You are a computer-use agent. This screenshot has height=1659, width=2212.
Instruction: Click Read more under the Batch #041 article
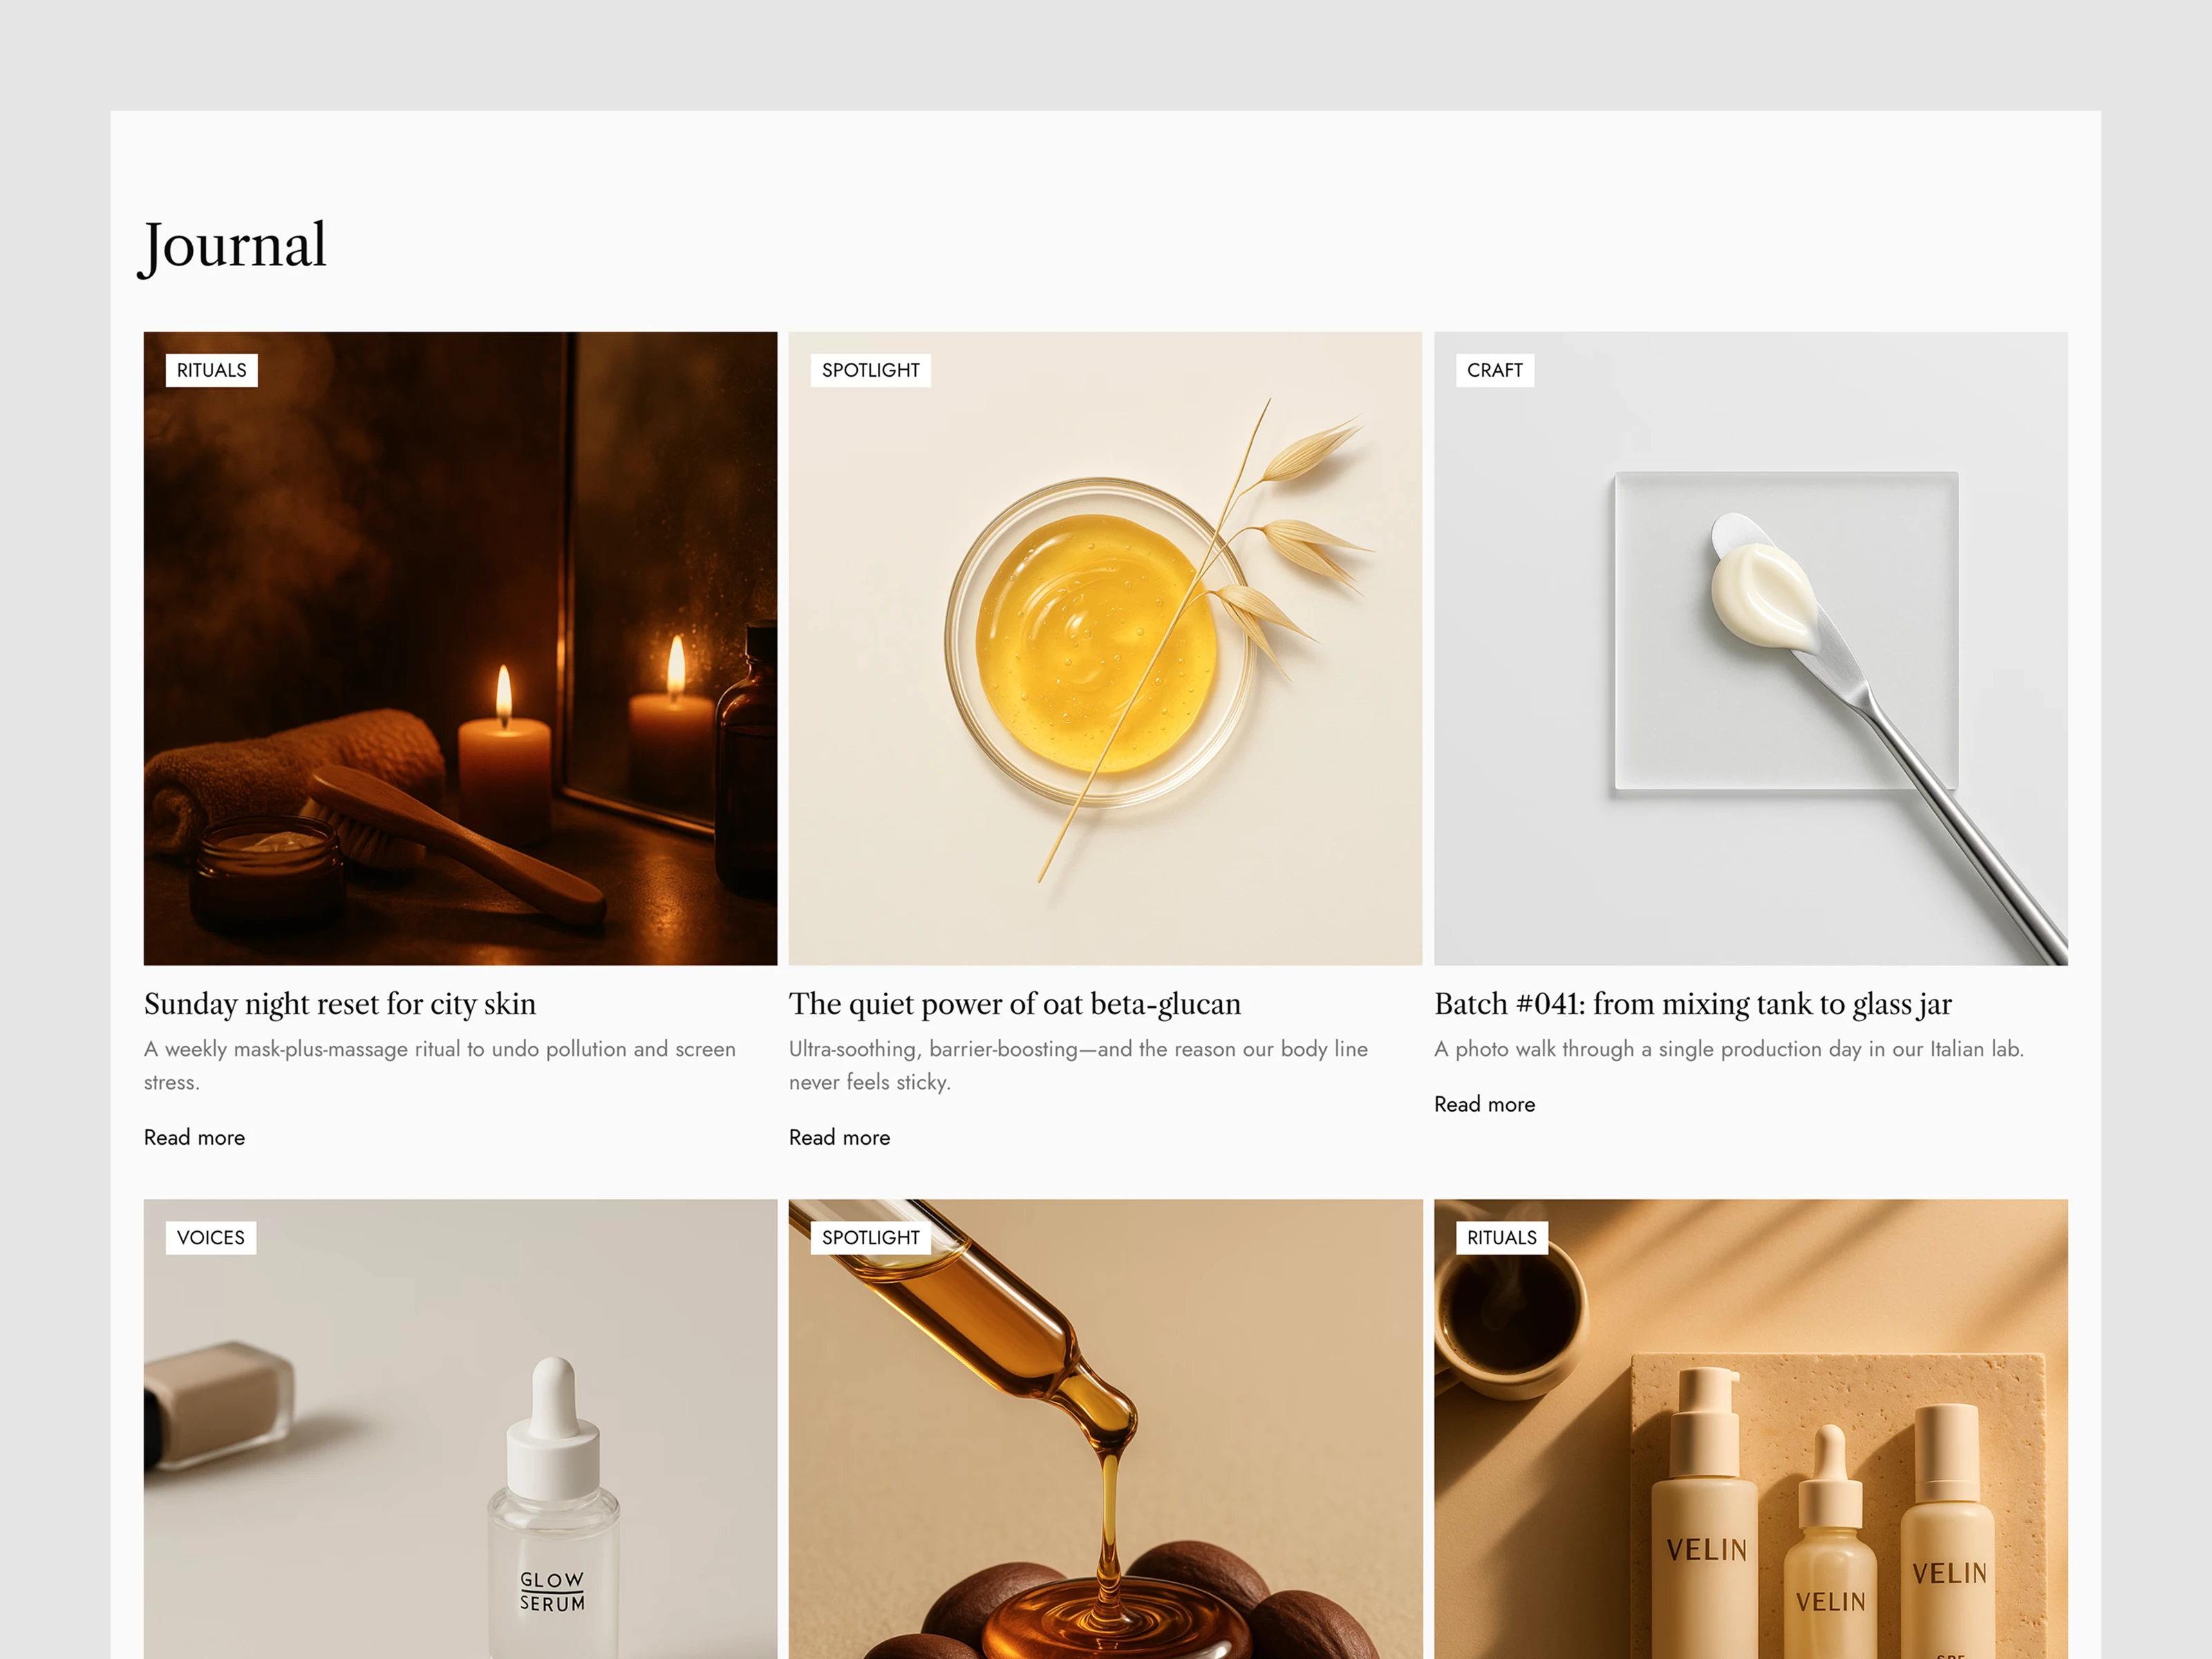tap(1484, 1104)
